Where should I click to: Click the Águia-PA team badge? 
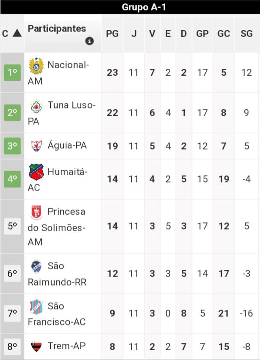(36, 146)
